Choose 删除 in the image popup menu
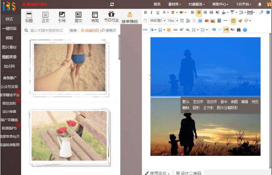 pyautogui.click(x=186, y=108)
